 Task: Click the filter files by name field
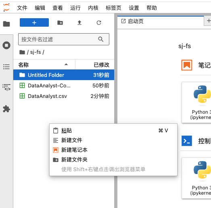(x=64, y=39)
